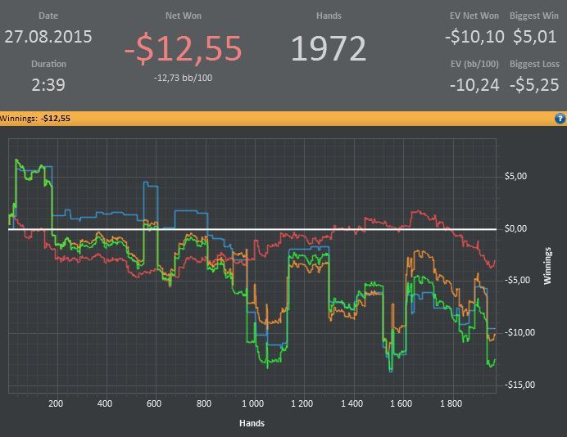This screenshot has height=437, width=567.
Task: Click the 1 400 x-axis tick label
Action: (x=352, y=403)
